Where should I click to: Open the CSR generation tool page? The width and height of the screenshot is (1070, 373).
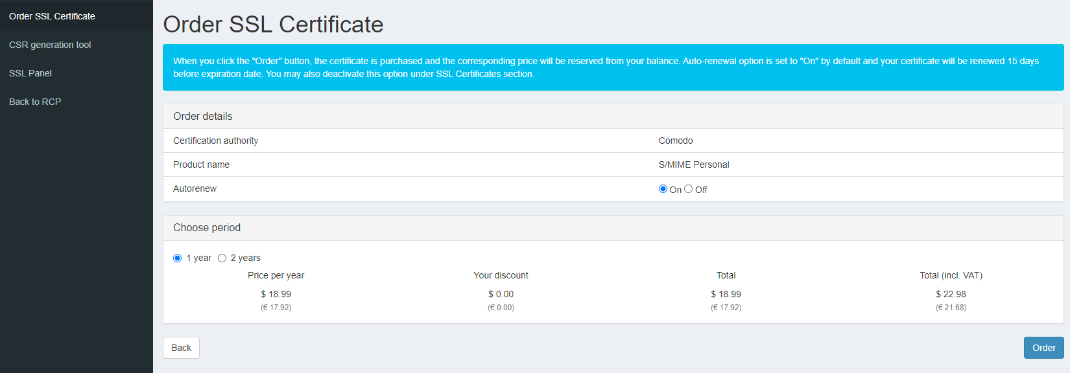pyautogui.click(x=50, y=45)
